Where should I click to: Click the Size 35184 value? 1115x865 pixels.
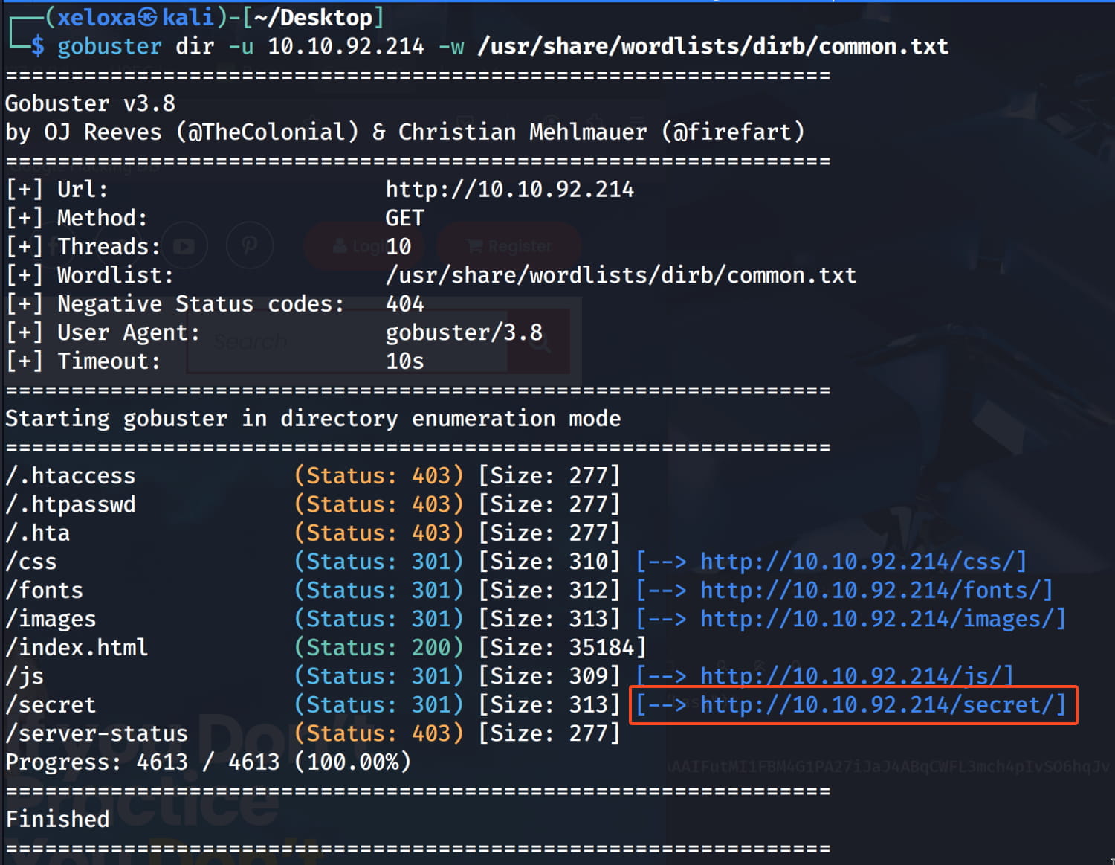tap(601, 647)
